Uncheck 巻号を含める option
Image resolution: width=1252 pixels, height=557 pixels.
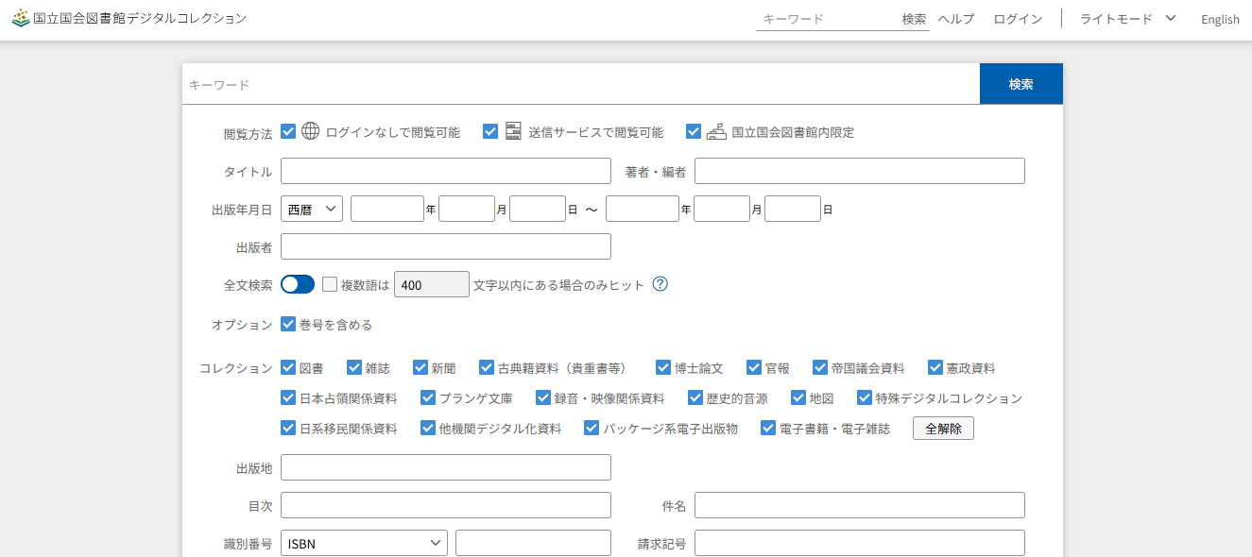click(289, 324)
